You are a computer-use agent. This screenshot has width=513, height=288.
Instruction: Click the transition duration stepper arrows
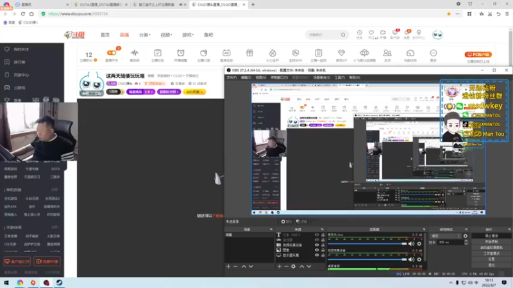tap(466, 243)
